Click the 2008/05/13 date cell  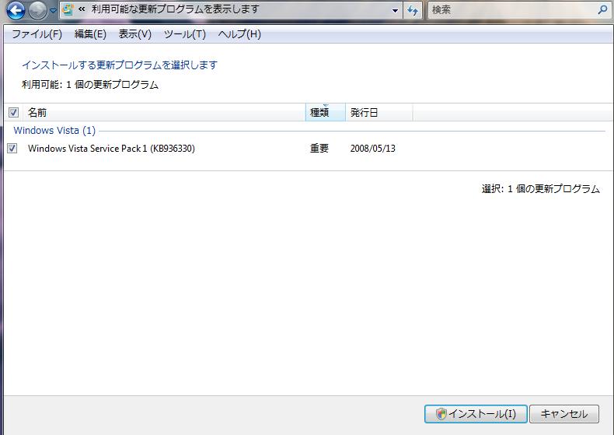tap(373, 149)
